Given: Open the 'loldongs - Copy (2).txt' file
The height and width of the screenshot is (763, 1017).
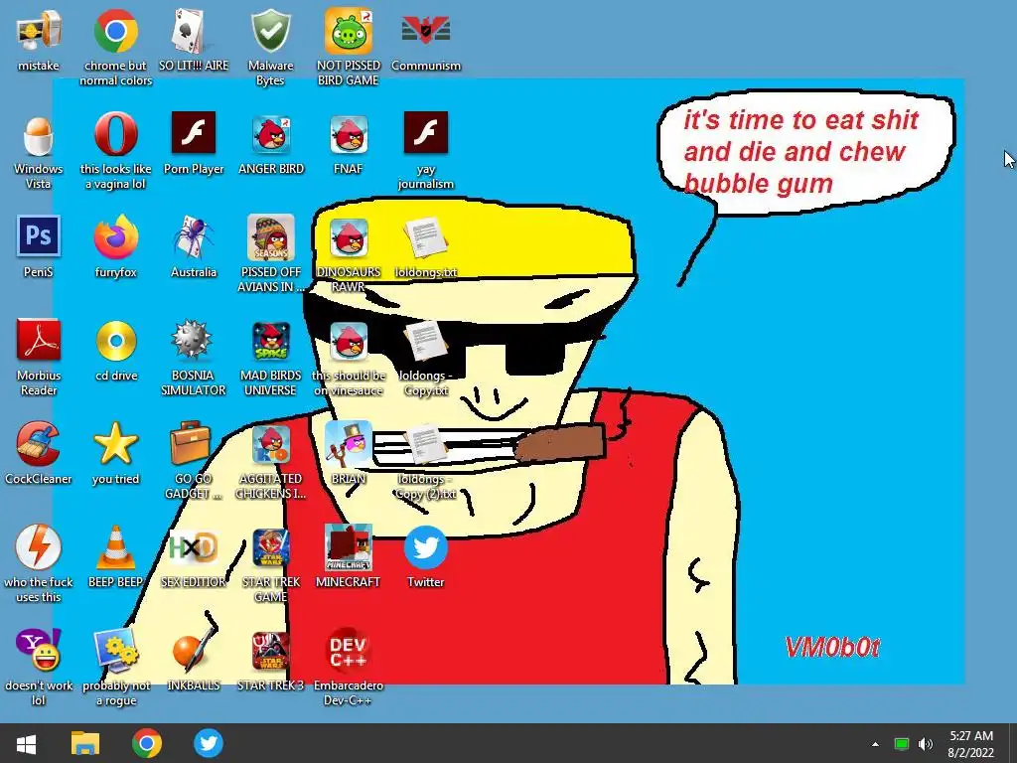Looking at the screenshot, I should [425, 444].
